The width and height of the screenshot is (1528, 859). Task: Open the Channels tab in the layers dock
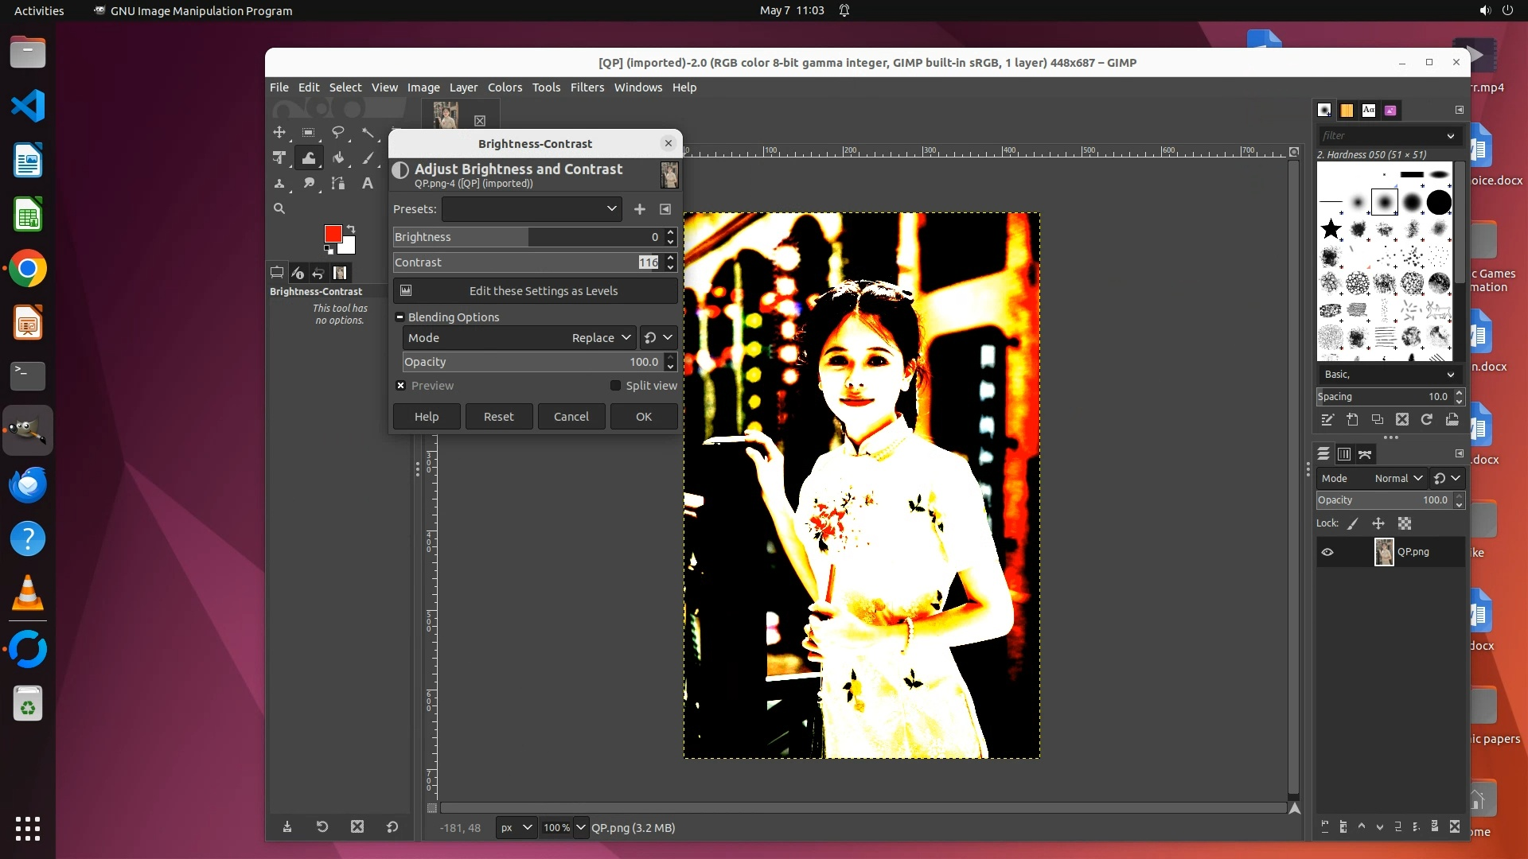[x=1344, y=454]
